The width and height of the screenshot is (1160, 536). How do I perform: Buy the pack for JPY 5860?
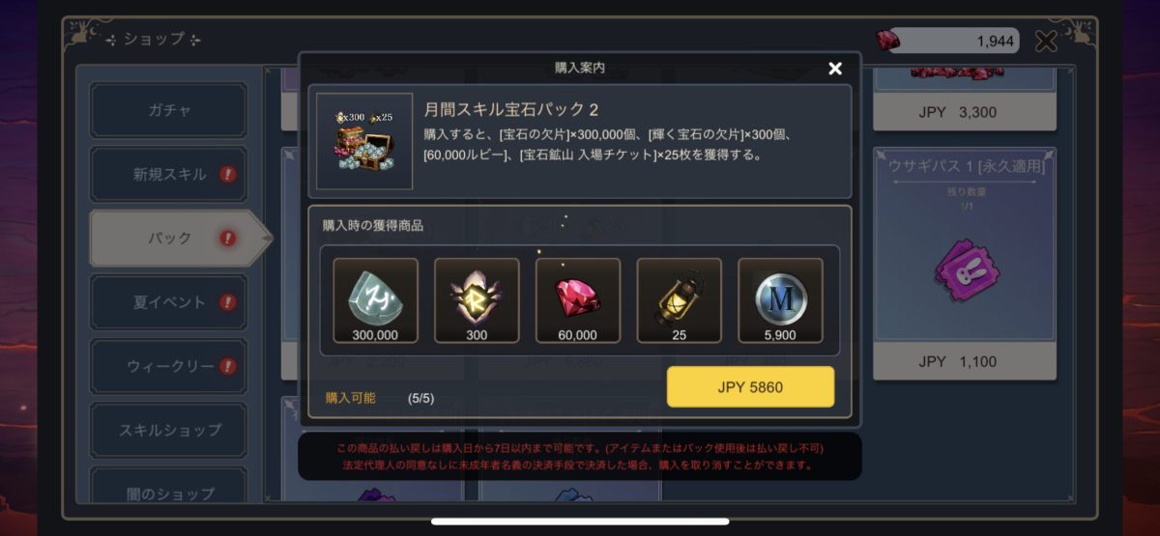click(x=750, y=387)
